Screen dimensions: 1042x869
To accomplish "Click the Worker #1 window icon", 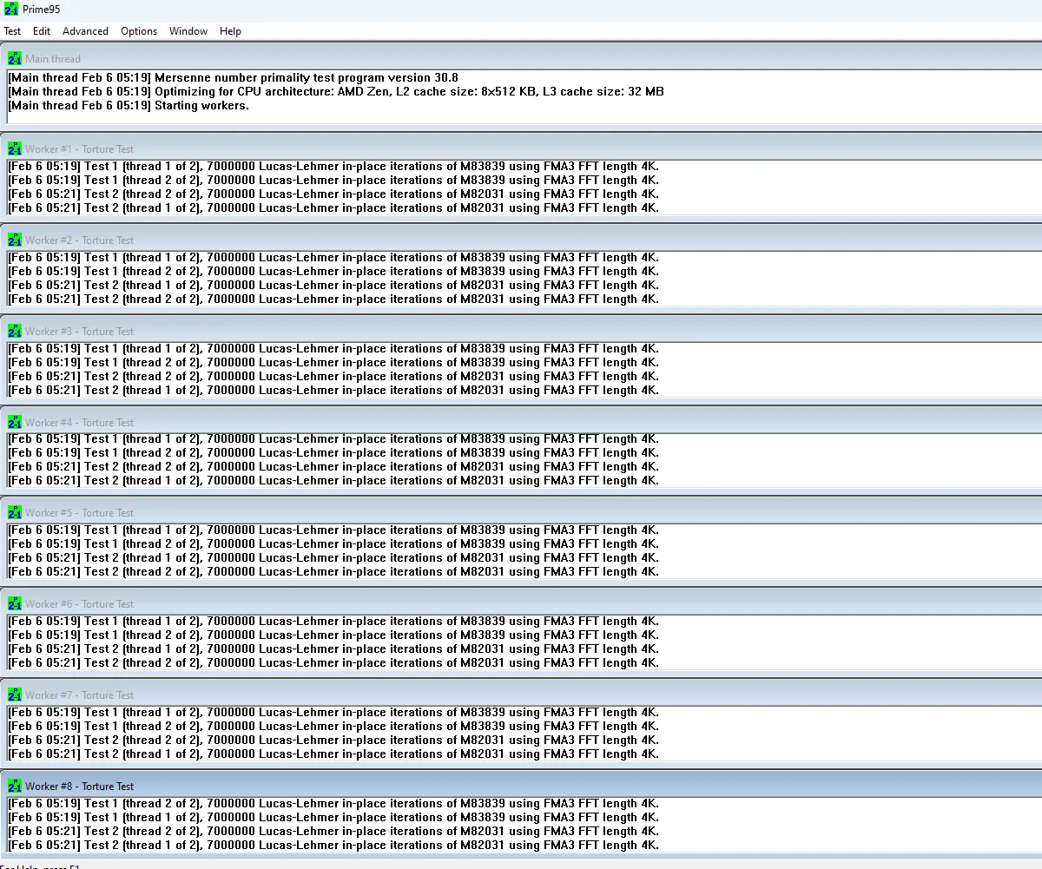I will [x=15, y=148].
